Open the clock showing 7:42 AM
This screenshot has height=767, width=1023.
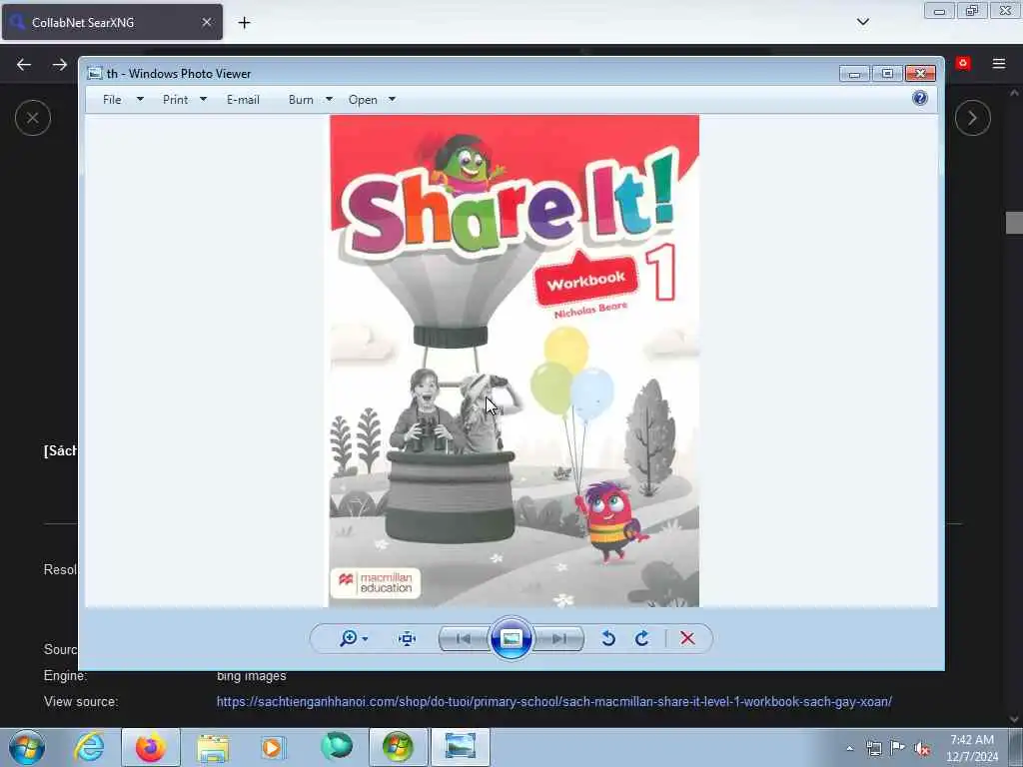point(972,748)
